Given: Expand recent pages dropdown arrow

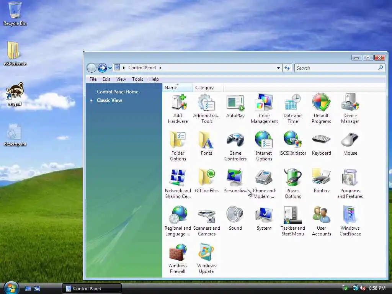Looking at the screenshot, I should (x=110, y=68).
